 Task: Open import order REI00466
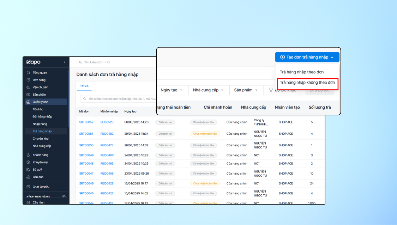point(107,156)
